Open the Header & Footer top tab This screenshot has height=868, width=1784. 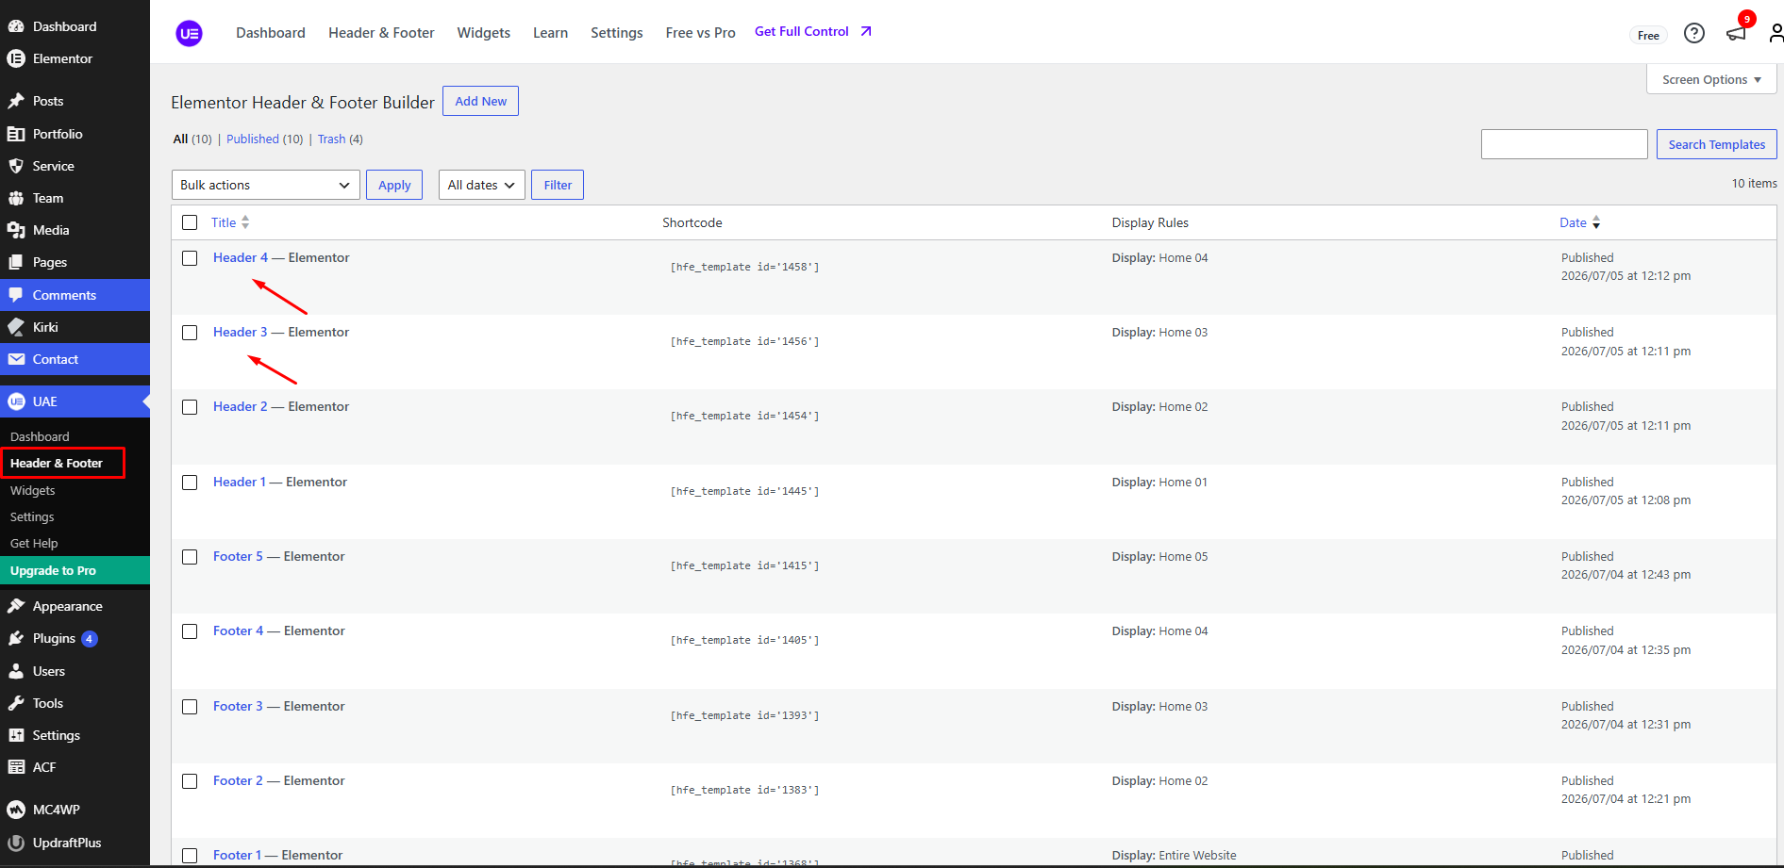tap(381, 32)
